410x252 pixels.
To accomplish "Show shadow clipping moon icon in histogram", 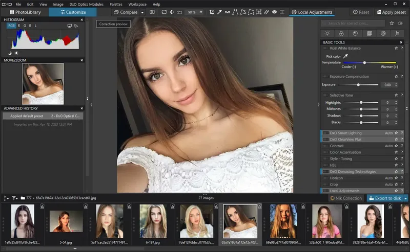I will click(10, 53).
